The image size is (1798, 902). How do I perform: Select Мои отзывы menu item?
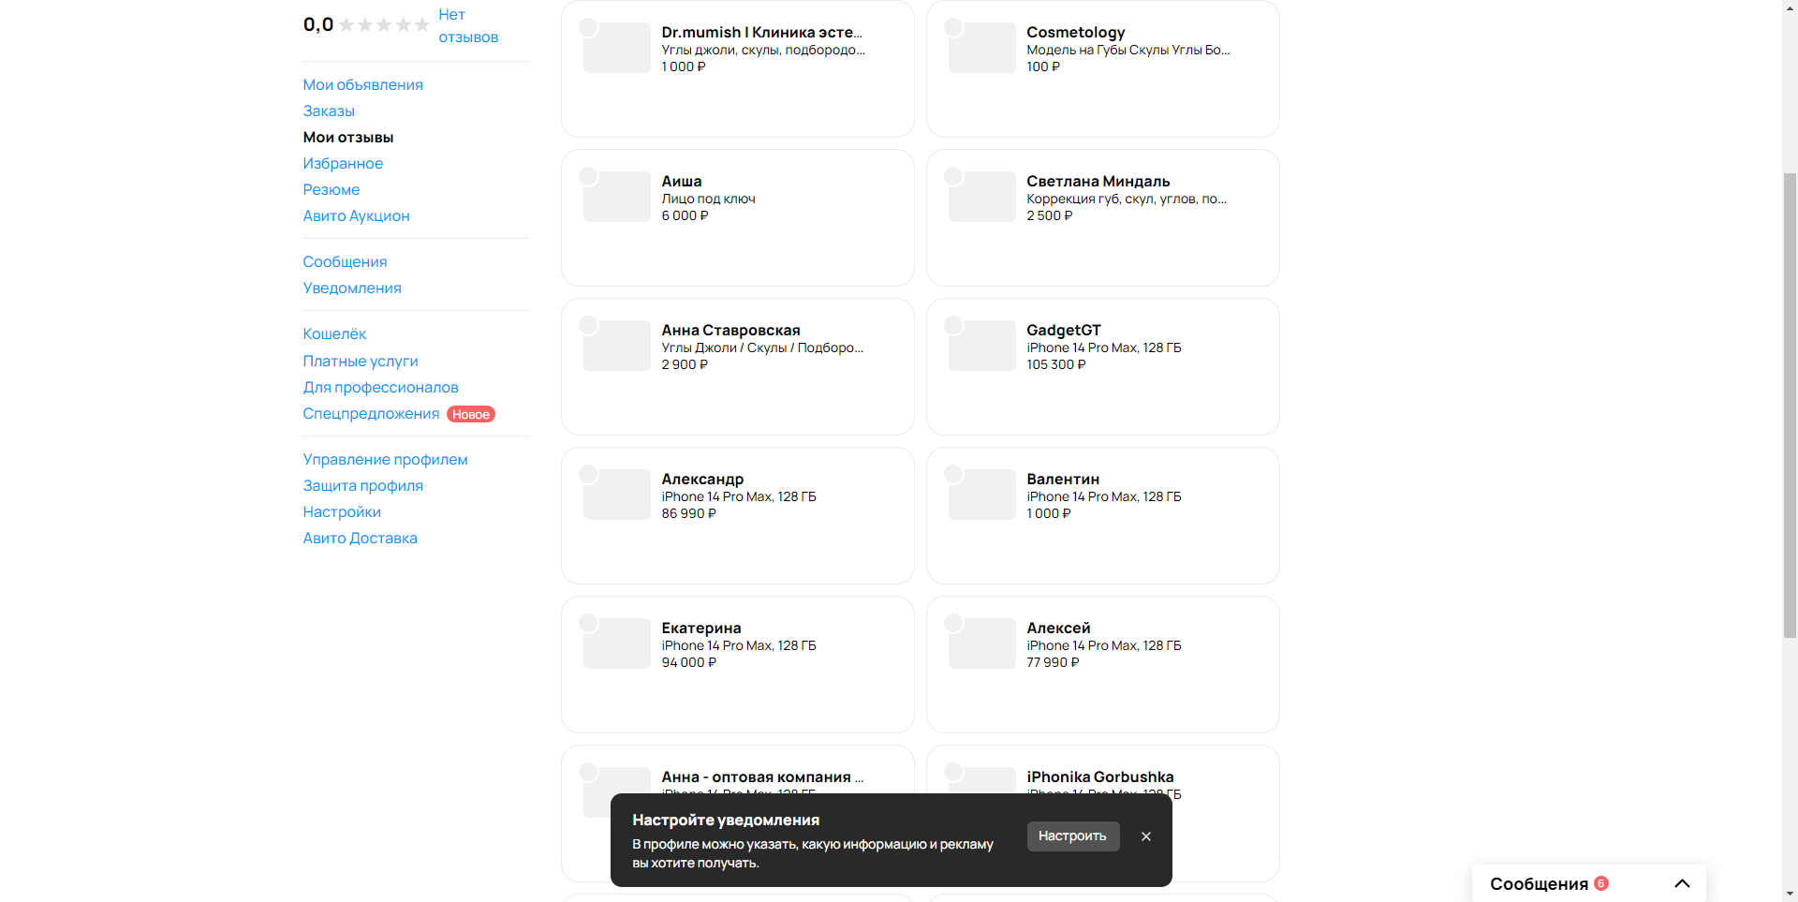(x=348, y=137)
